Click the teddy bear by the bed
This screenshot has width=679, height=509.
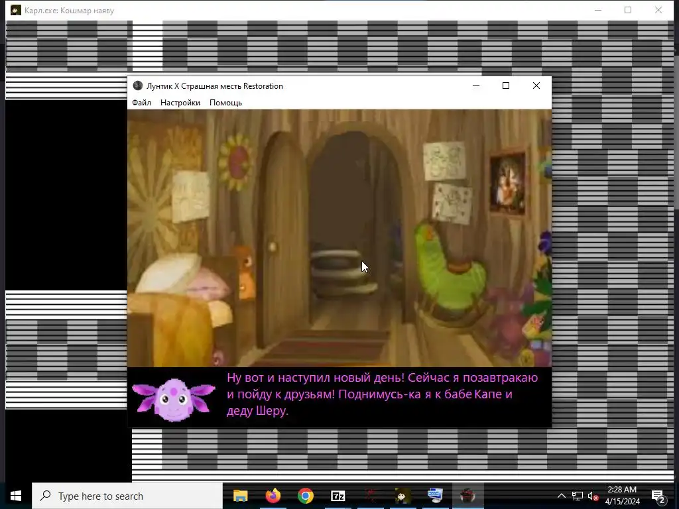244,272
